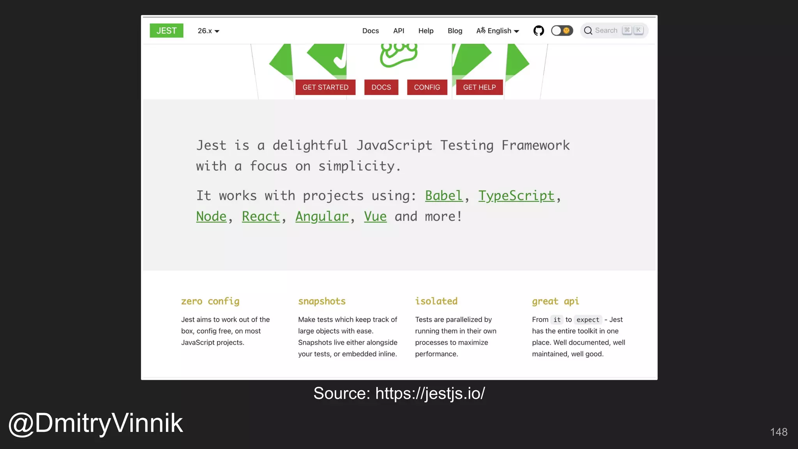Click the GET STARTED button

pyautogui.click(x=325, y=87)
